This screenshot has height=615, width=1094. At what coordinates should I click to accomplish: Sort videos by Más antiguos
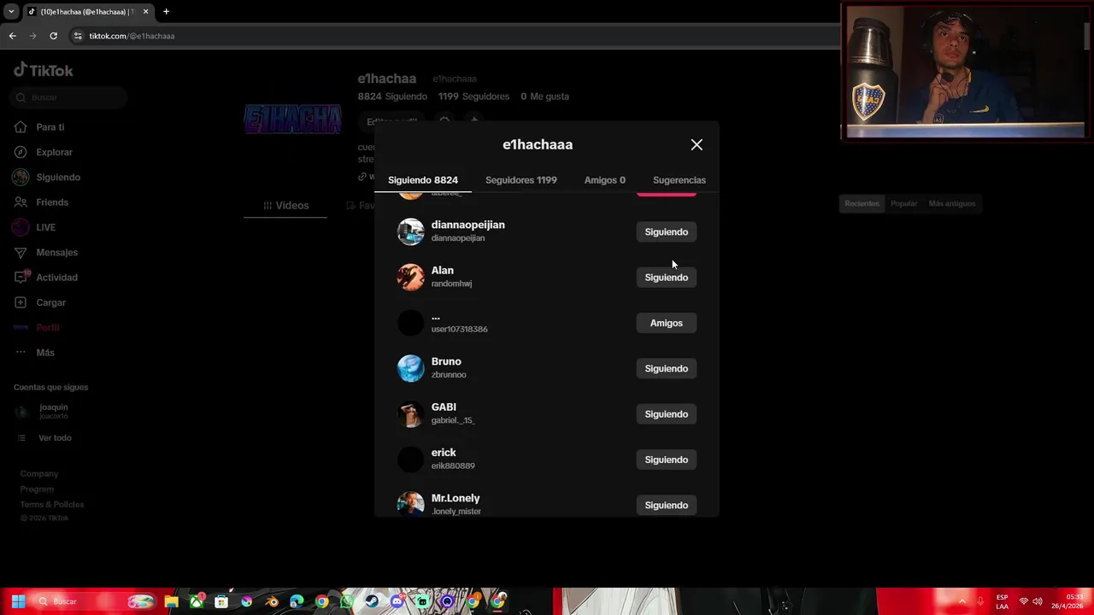pyautogui.click(x=951, y=203)
